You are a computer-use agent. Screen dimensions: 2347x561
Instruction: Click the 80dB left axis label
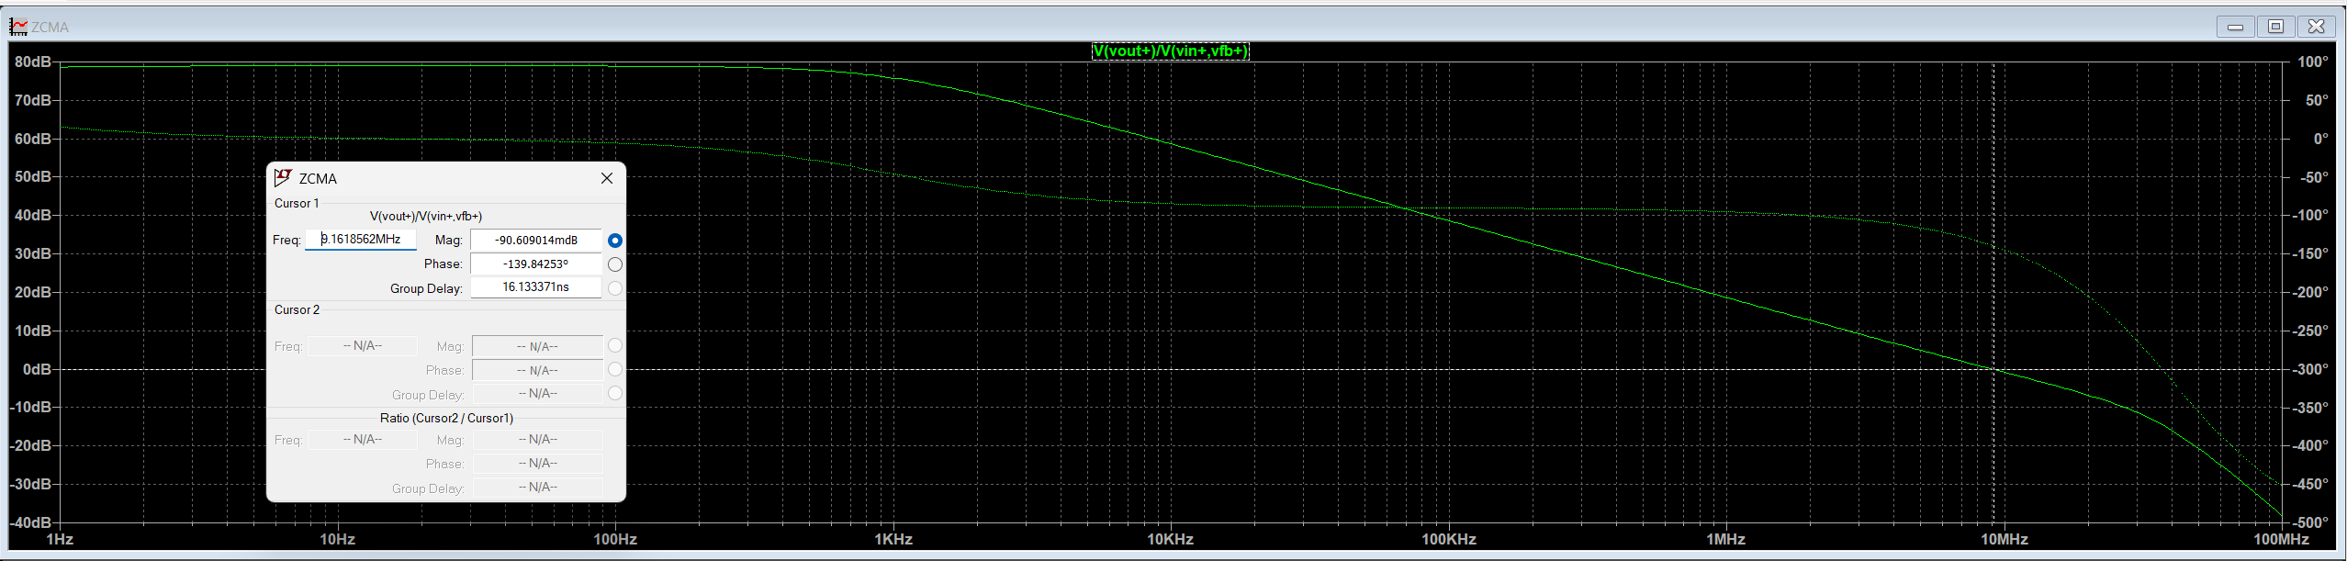33,62
